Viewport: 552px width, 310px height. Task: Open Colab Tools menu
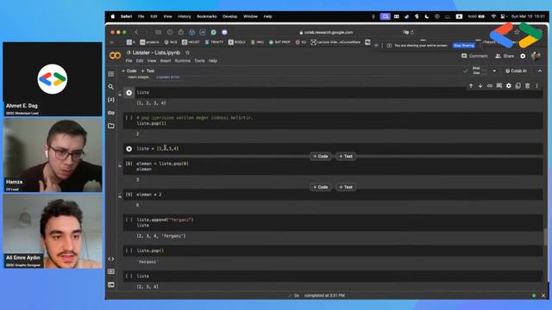[x=199, y=61]
